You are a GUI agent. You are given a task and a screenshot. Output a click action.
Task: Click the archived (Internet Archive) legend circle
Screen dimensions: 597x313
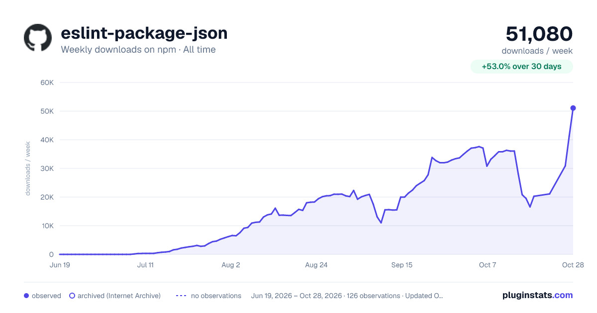[72, 296]
